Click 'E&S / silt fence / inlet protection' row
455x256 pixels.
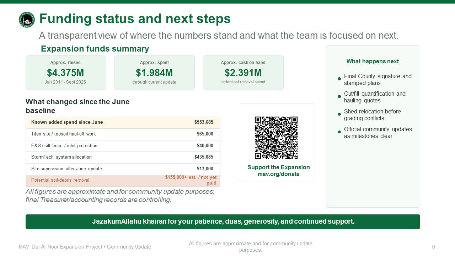click(123, 146)
